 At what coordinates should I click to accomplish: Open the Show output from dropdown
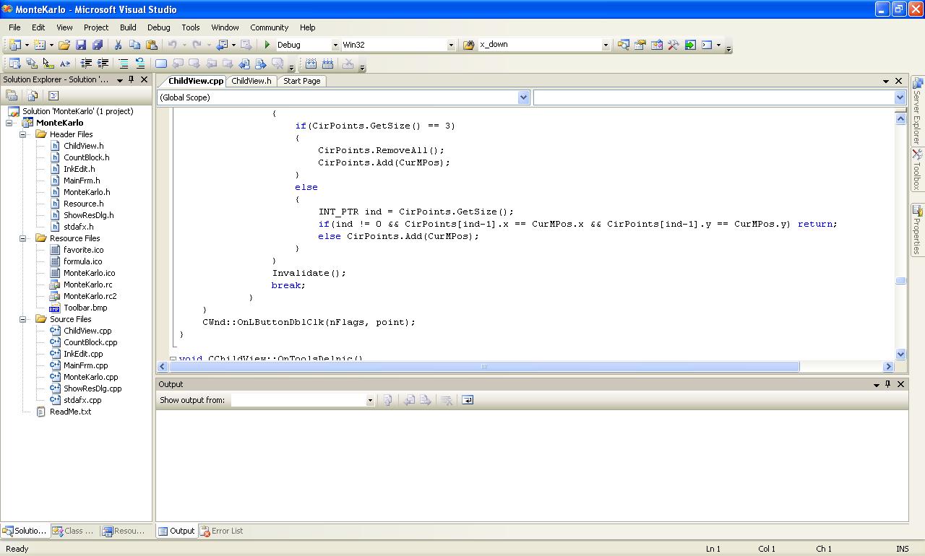tap(369, 400)
